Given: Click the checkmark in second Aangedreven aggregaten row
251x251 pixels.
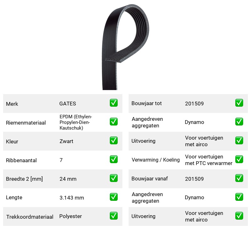Looking at the screenshot, I should [x=239, y=197].
